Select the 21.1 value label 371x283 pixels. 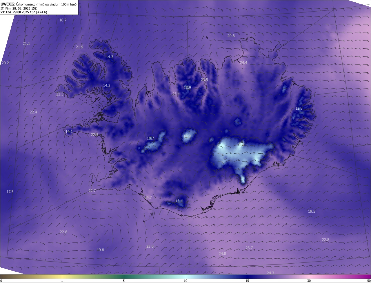26,43
